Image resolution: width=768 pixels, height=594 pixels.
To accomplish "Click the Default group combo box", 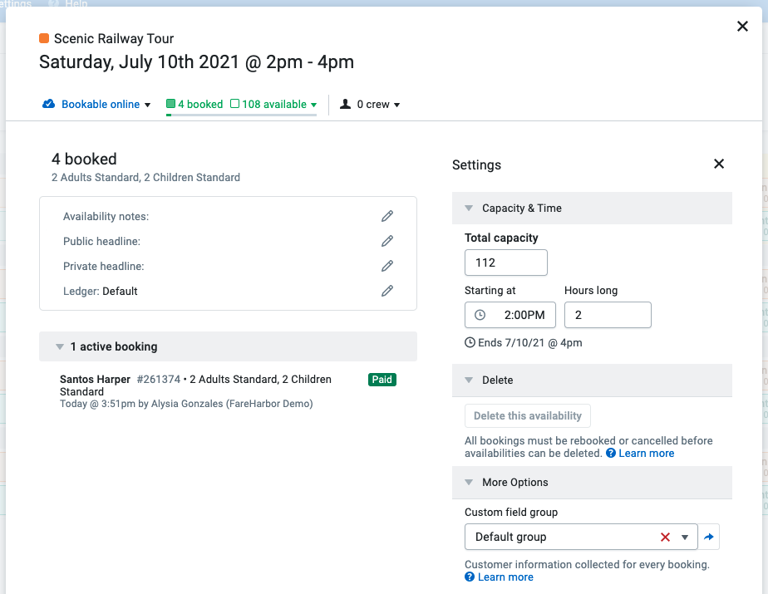I will (581, 537).
